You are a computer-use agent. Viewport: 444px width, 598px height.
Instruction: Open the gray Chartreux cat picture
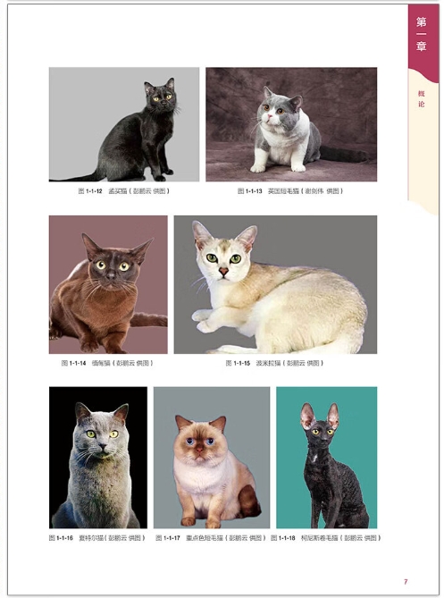pos(98,458)
